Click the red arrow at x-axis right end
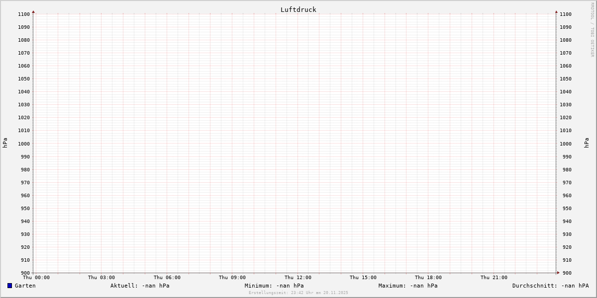597x298 pixels. (558, 273)
